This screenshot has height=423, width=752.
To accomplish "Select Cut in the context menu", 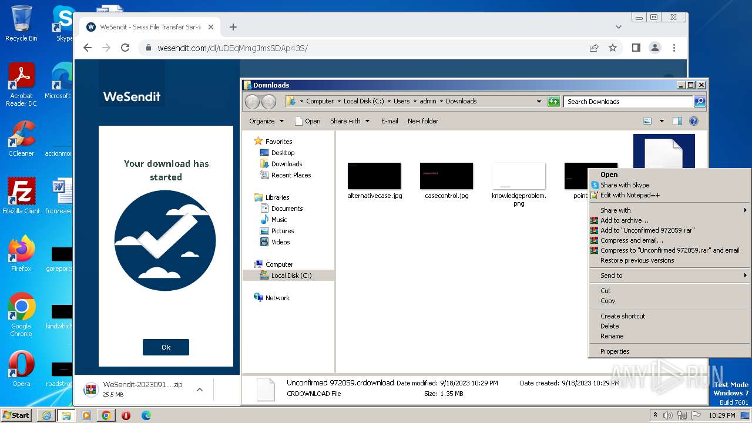I will 670,291.
